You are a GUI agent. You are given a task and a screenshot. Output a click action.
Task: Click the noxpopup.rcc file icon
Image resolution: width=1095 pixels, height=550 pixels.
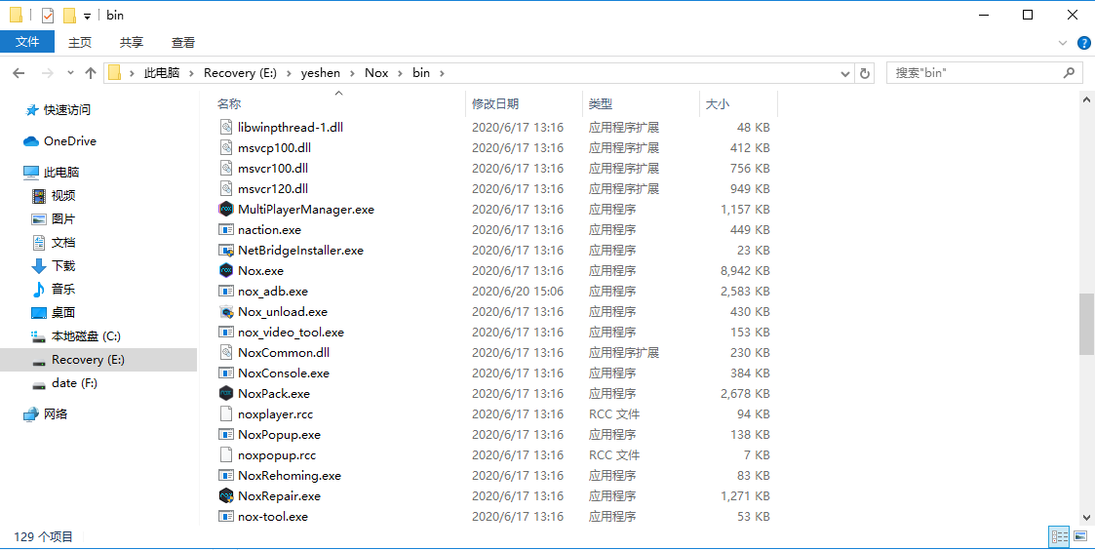point(226,455)
